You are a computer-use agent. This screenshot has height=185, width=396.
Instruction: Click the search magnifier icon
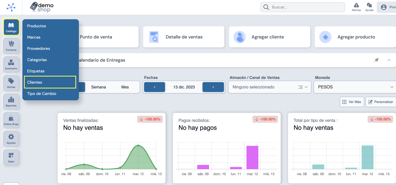coord(266,7)
